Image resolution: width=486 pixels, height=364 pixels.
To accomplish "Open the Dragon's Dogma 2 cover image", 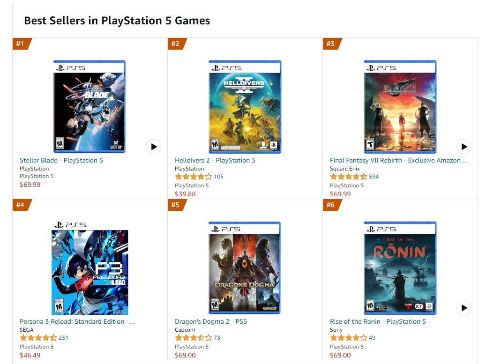I will point(245,268).
